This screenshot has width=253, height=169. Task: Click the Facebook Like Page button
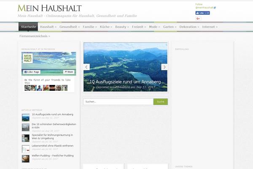point(32,72)
